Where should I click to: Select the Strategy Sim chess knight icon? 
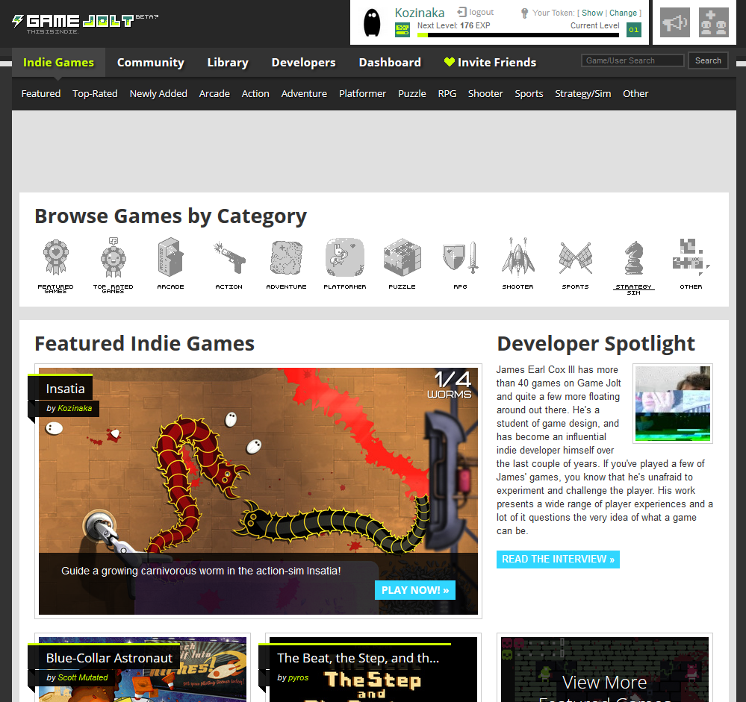tap(634, 257)
